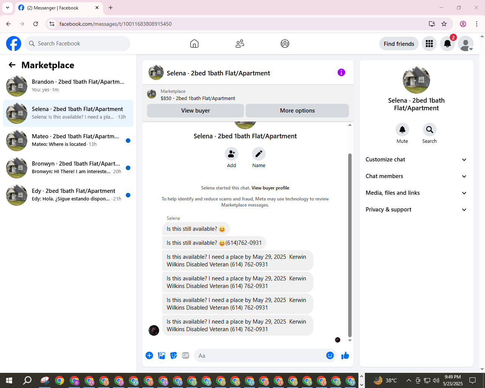
Task: Expand Media, files and links section
Action: (416, 193)
